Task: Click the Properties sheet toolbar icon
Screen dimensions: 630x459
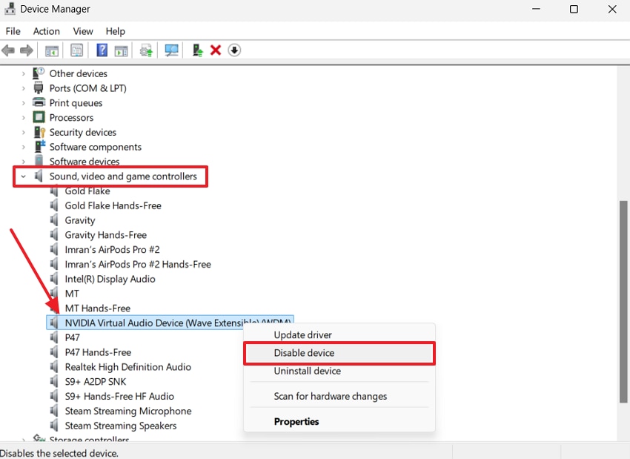Action: coord(77,50)
